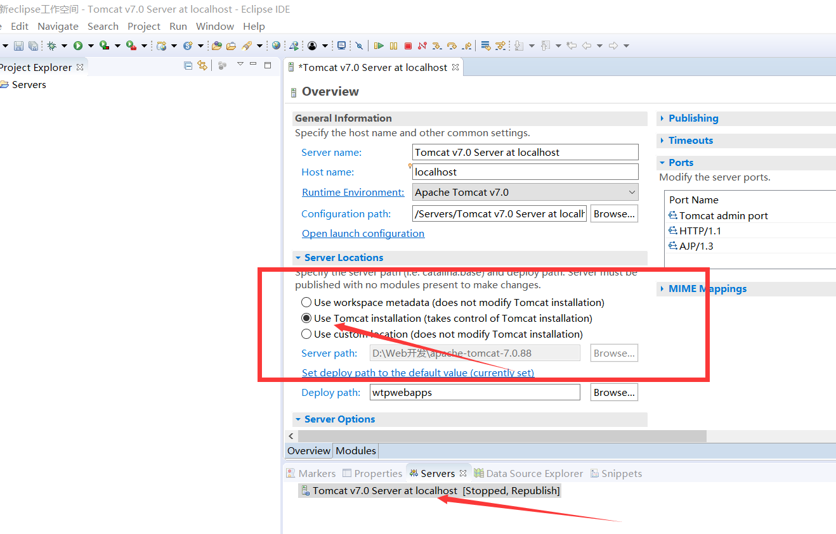Collapse the Server Locations section
The width and height of the screenshot is (836, 534).
point(298,258)
